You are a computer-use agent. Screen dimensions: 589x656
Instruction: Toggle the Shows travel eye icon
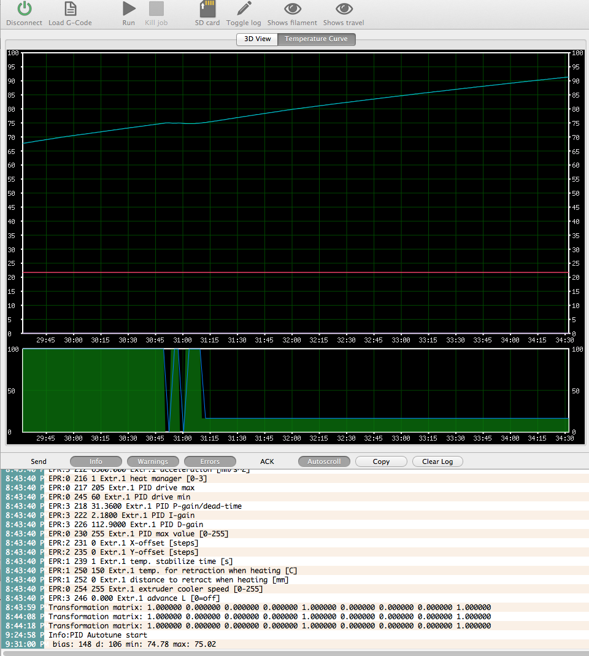click(x=344, y=9)
